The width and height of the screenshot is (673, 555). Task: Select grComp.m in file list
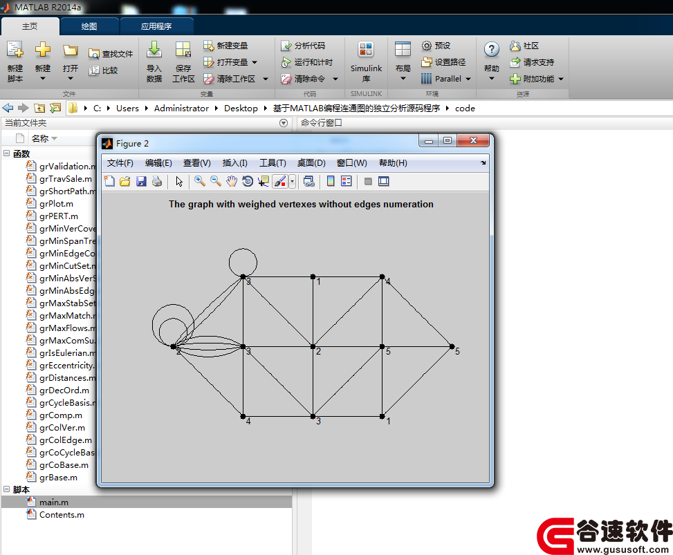(60, 415)
